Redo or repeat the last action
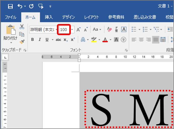 tap(31, 6)
